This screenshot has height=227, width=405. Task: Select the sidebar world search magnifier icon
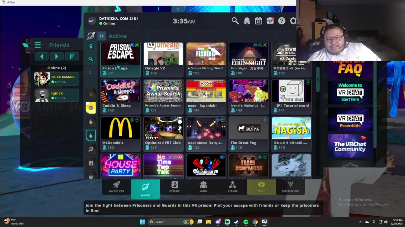pos(91,59)
